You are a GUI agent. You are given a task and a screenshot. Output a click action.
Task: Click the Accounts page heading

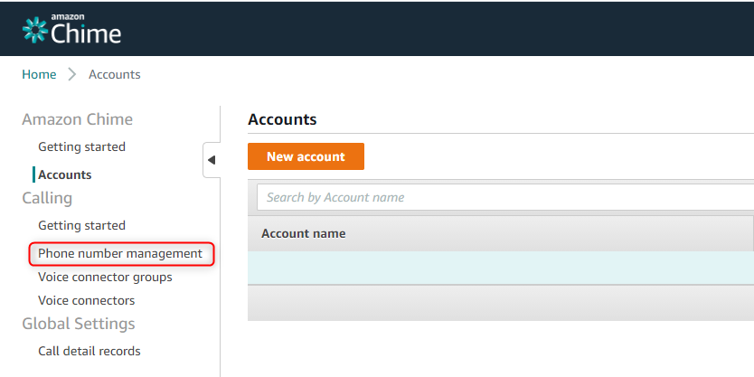click(x=282, y=119)
